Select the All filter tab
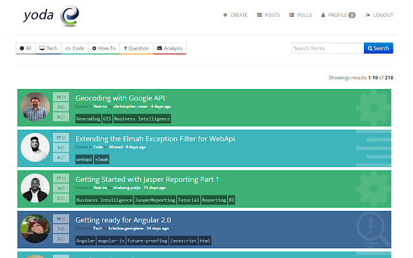 (26, 48)
